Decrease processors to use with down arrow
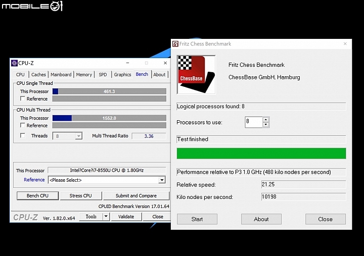Image resolution: width=364 pixels, height=256 pixels. tap(266, 125)
